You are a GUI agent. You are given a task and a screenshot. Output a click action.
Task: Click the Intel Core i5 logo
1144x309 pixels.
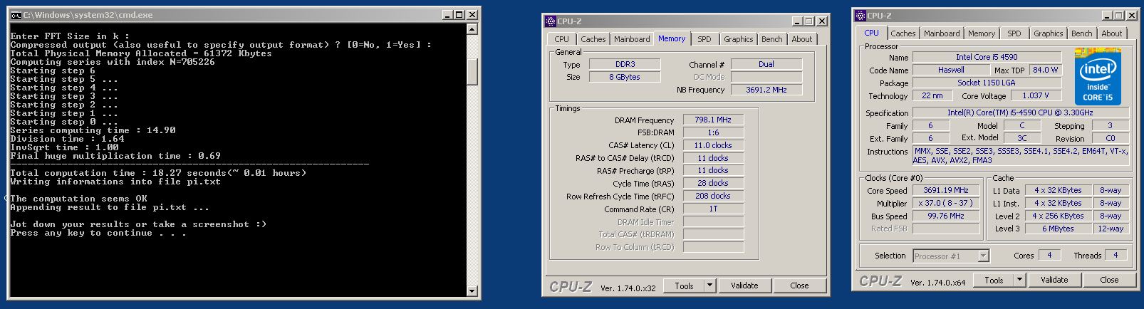click(1098, 75)
